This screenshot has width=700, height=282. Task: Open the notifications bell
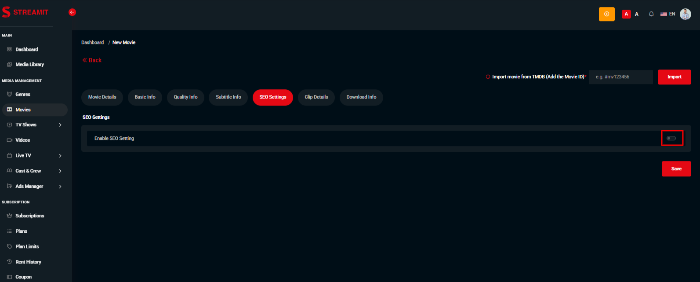(x=651, y=14)
